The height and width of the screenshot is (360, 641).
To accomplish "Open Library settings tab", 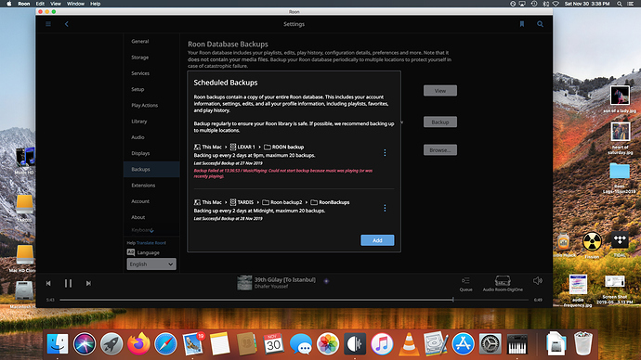I will tap(139, 122).
